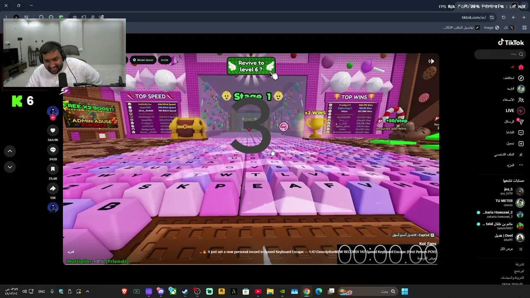The height and width of the screenshot is (298, 530).
Task: Click the Revive to level 6 button
Action: point(251,66)
